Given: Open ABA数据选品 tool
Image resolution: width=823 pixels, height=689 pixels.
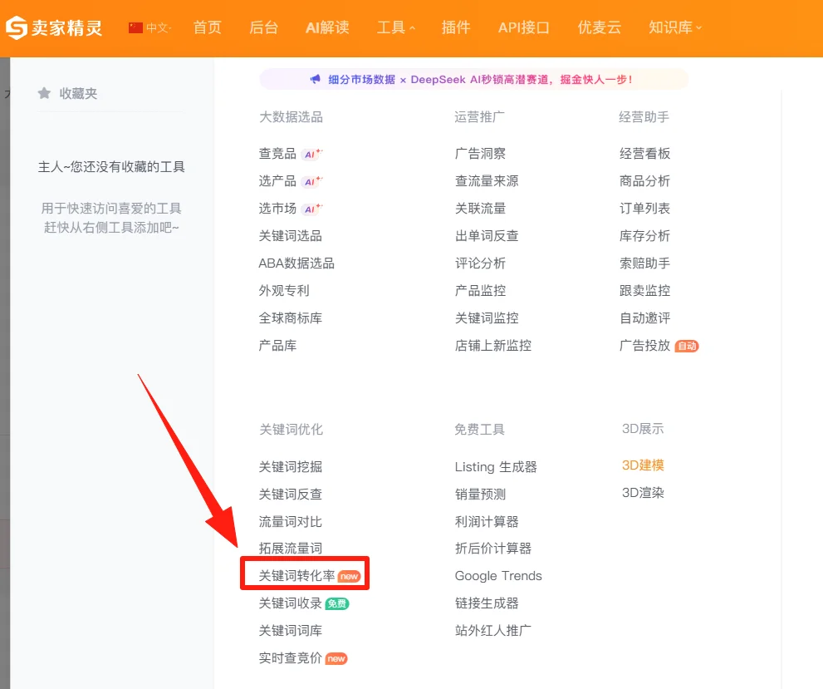Looking at the screenshot, I should [x=296, y=263].
